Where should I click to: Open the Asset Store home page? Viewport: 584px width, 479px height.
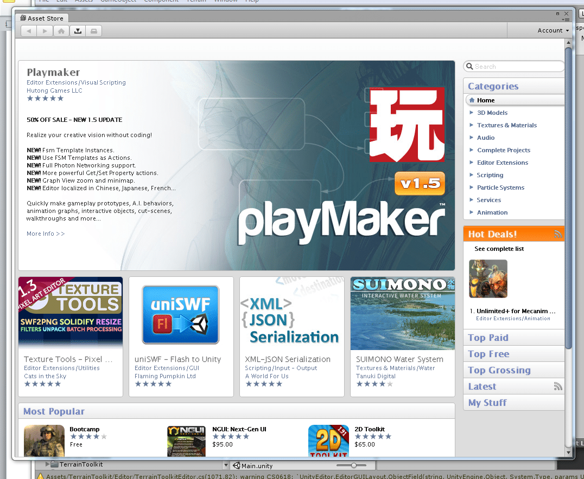(x=61, y=31)
